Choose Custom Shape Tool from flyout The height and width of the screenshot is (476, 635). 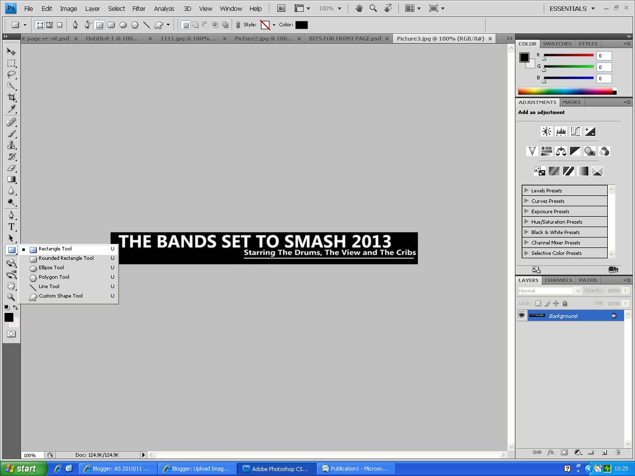68,296
